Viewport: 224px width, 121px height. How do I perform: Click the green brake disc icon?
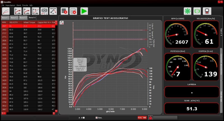[197, 11]
